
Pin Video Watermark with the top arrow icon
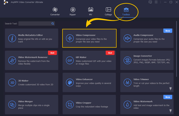tap(170, 111)
